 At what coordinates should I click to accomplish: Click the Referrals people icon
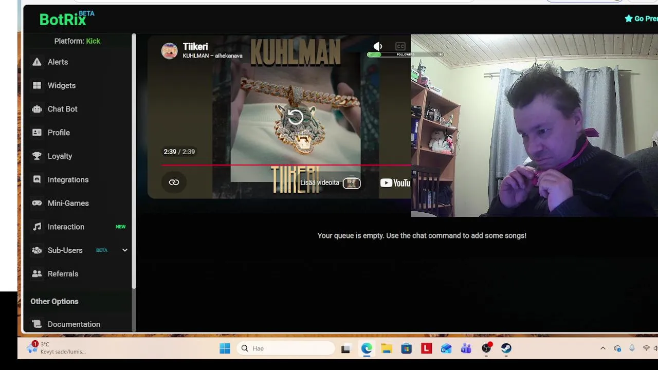tap(37, 274)
